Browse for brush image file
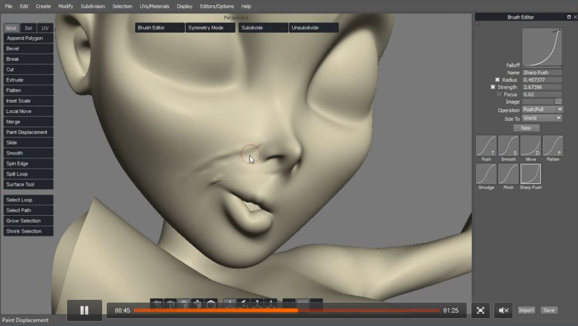578x326 pixels. pos(558,102)
